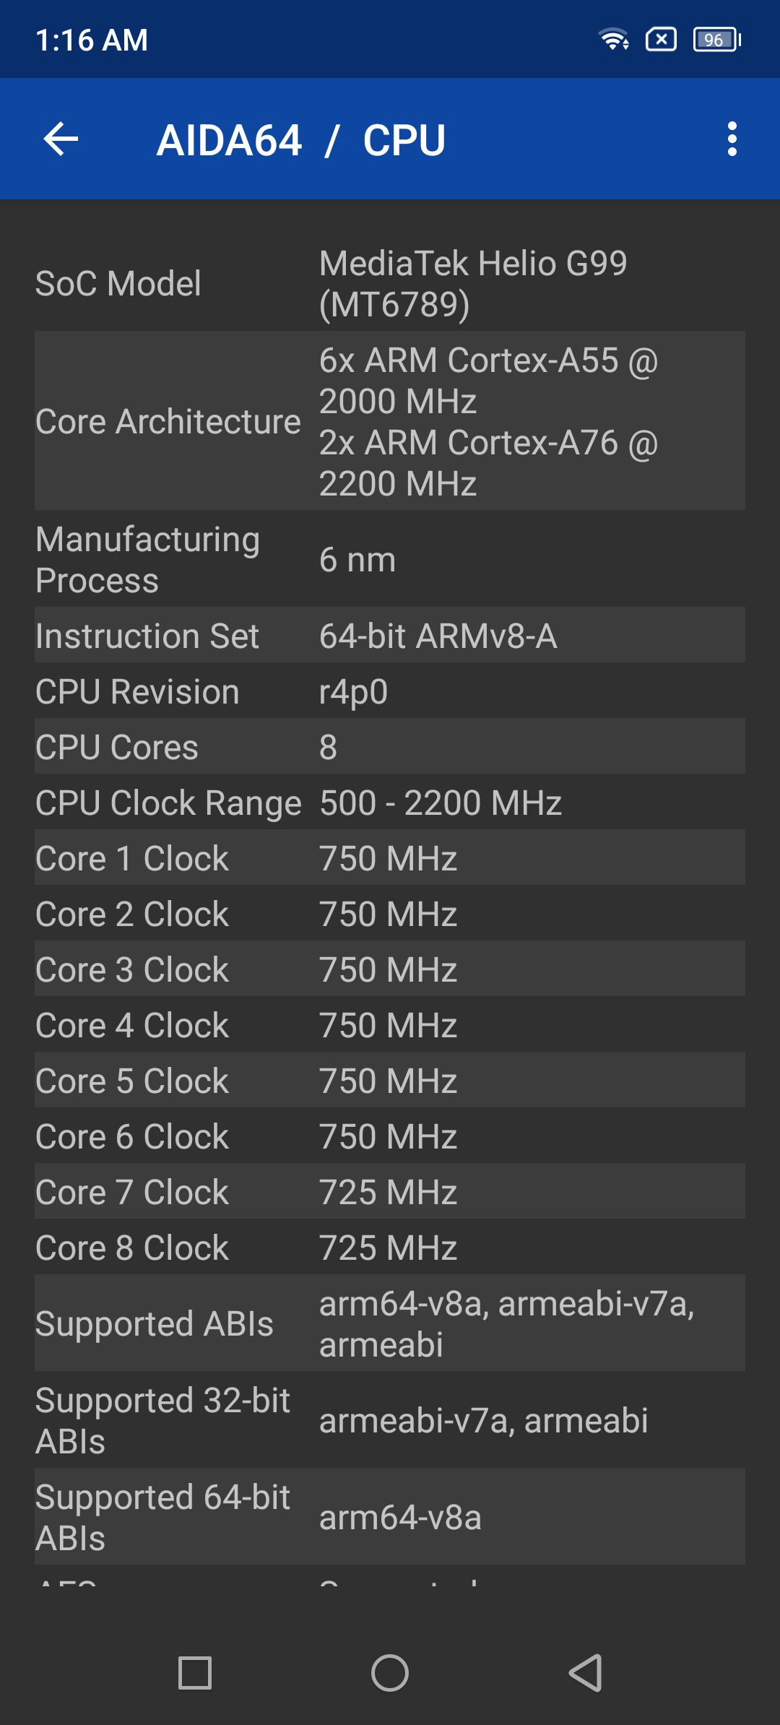Open the three-dot overflow menu

click(x=732, y=139)
